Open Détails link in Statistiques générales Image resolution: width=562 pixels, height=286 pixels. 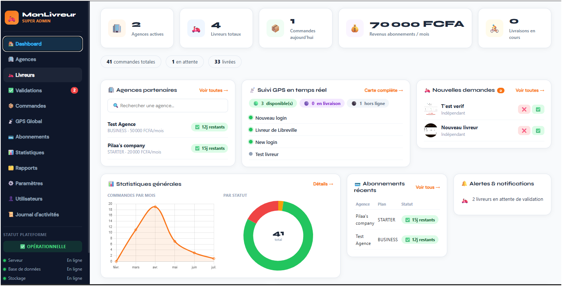(323, 184)
